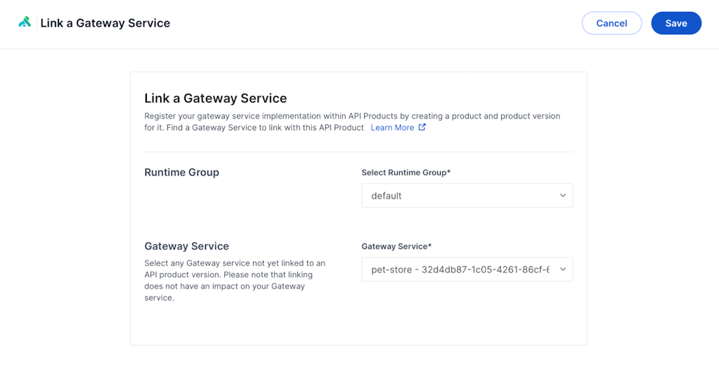Click the chevron arrow on the default dropdown
The image size is (719, 365).
click(562, 196)
